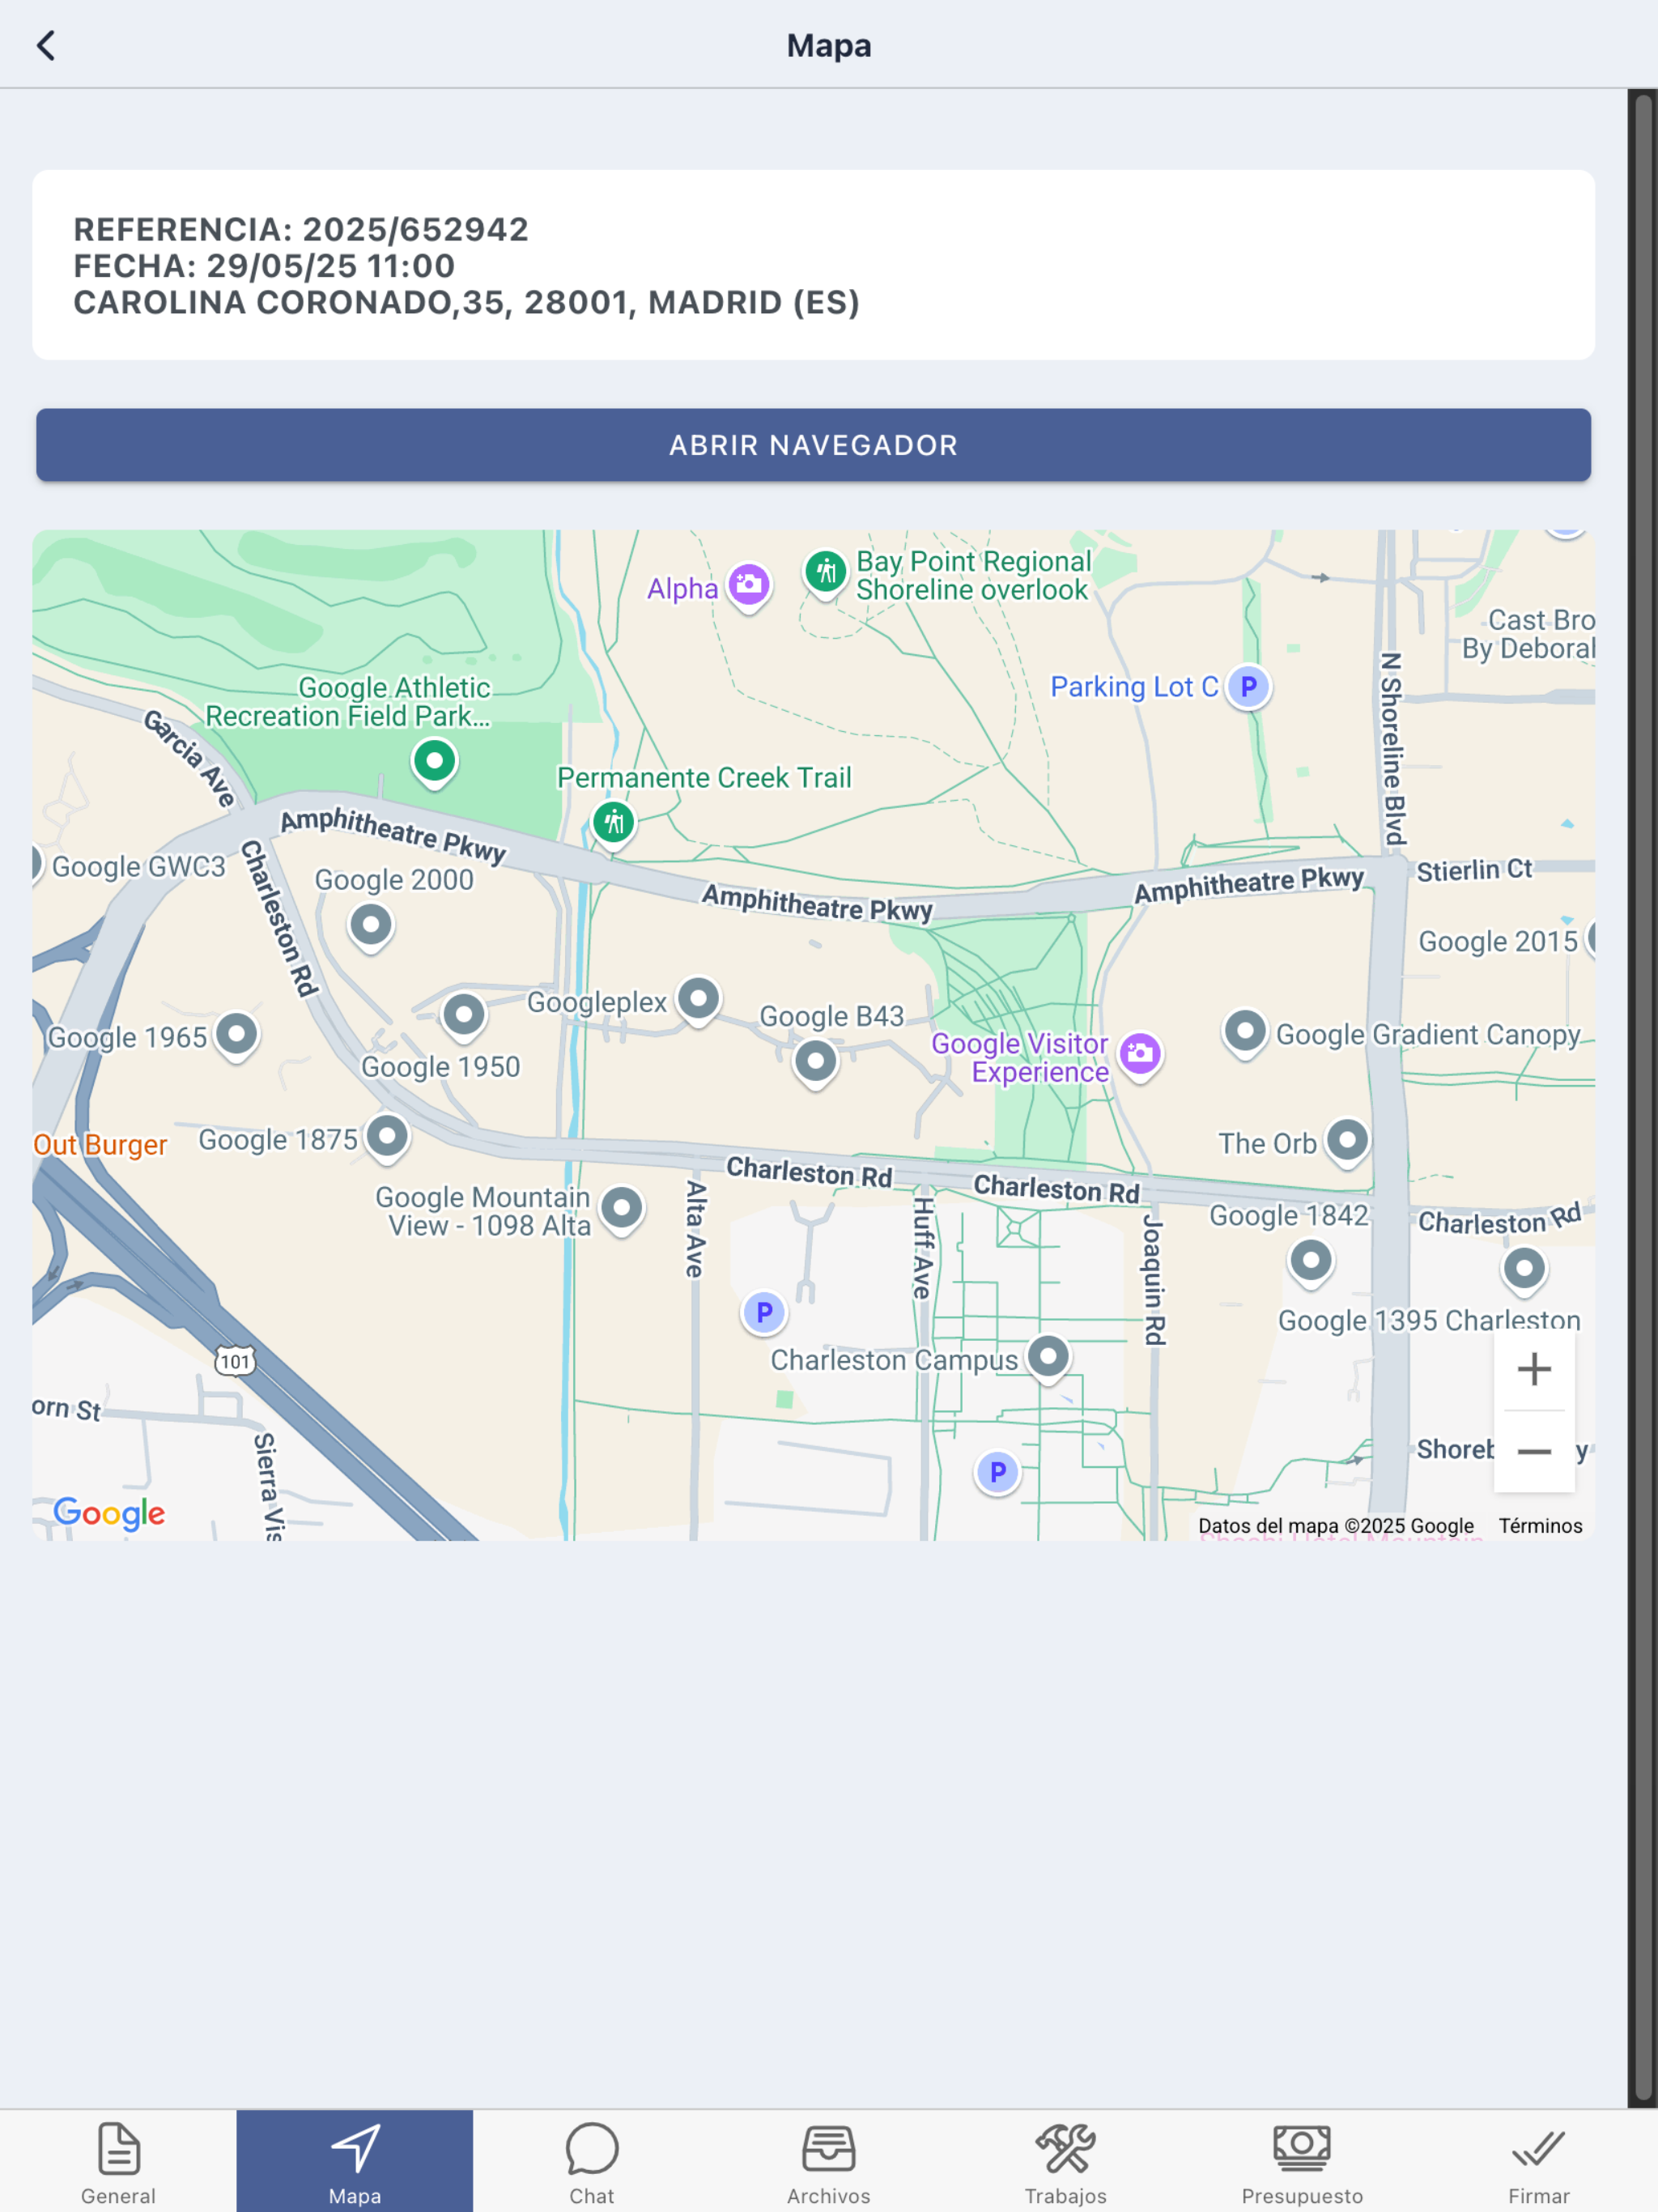
Task: Tap Permanente Creek Trail hiking marker
Action: [614, 825]
